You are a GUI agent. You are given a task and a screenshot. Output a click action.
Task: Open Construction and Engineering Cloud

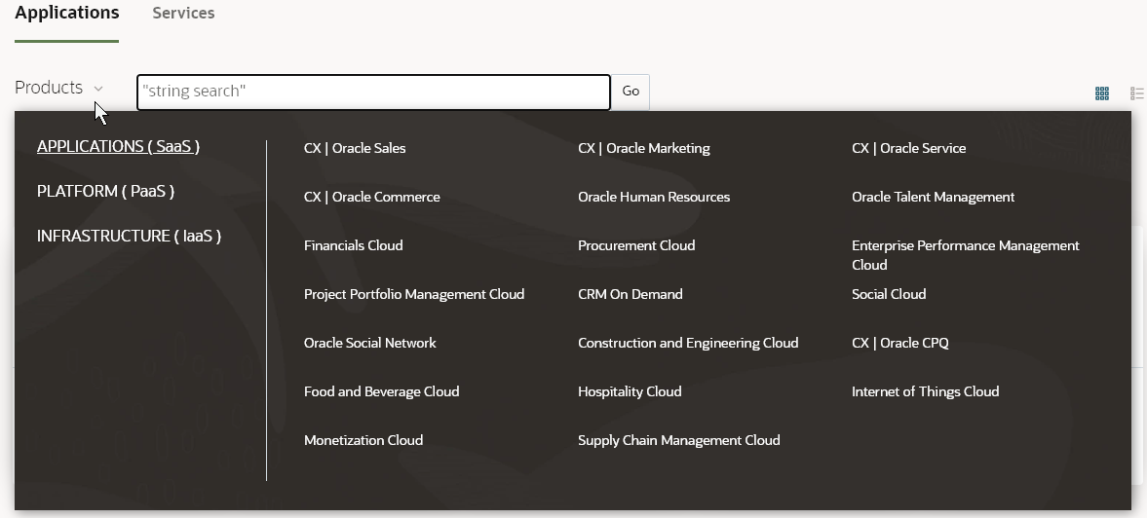tap(688, 344)
